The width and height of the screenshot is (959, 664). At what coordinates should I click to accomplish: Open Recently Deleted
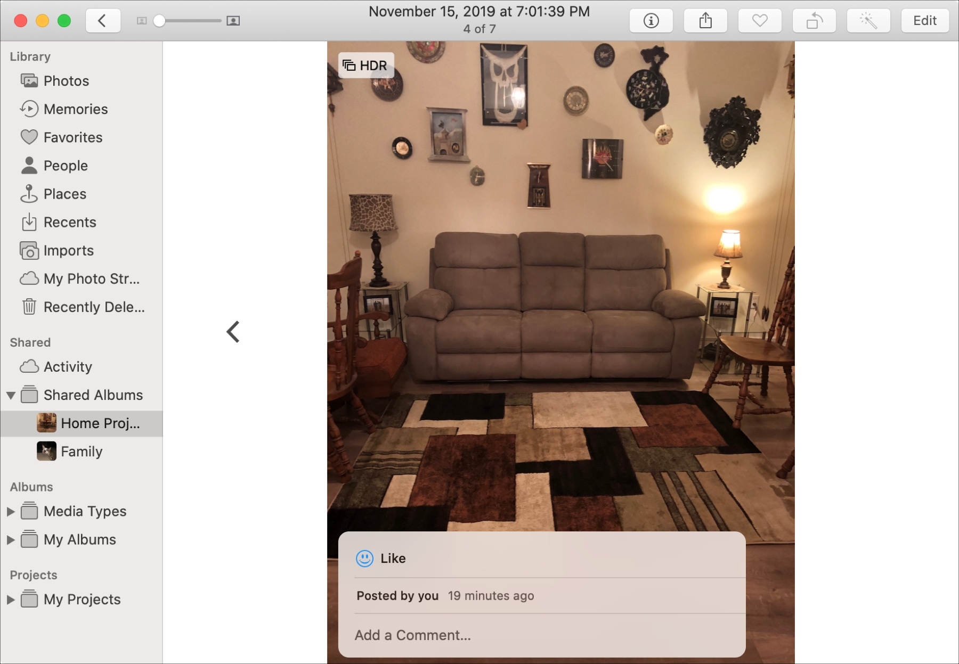(x=82, y=307)
